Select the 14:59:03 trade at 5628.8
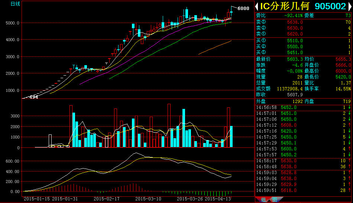353x203 pixels. pyautogui.click(x=303, y=173)
